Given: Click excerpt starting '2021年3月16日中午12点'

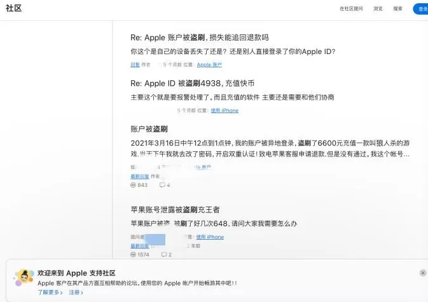Looking at the screenshot, I should [x=270, y=148].
